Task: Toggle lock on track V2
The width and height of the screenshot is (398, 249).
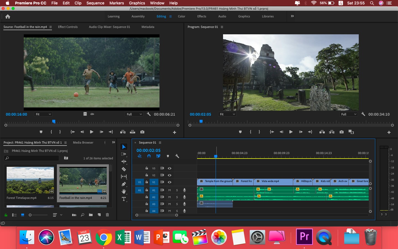Action: [147, 175]
